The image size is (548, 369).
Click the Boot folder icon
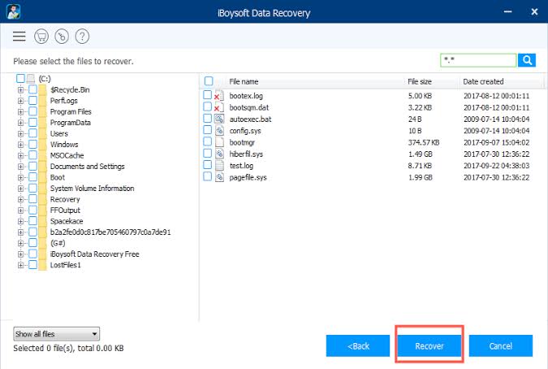pos(43,177)
